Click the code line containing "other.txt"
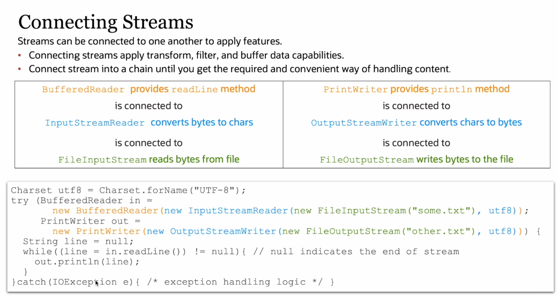The height and width of the screenshot is (296, 558). [297, 231]
